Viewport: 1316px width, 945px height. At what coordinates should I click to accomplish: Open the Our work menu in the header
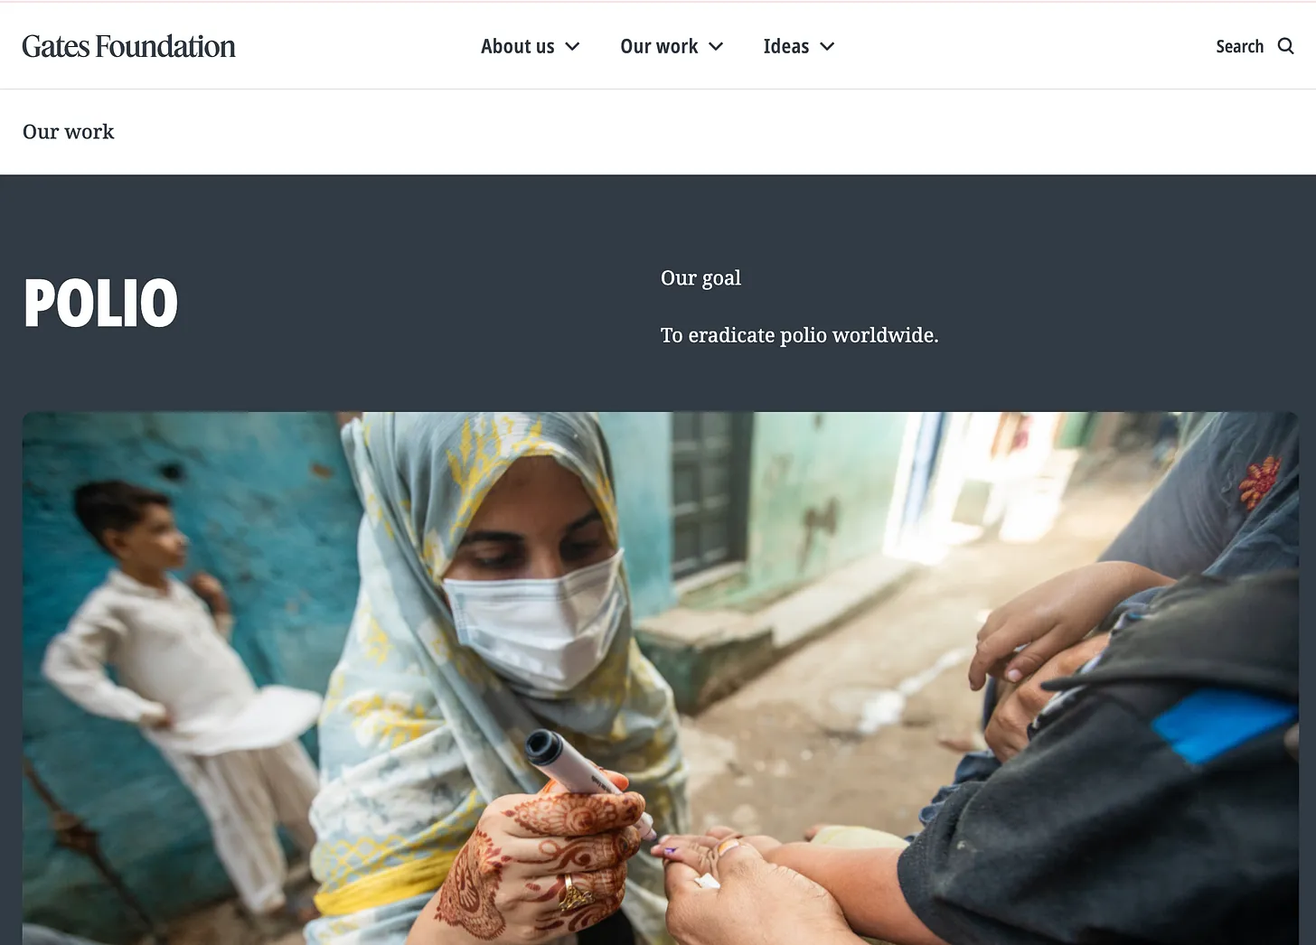pyautogui.click(x=659, y=46)
